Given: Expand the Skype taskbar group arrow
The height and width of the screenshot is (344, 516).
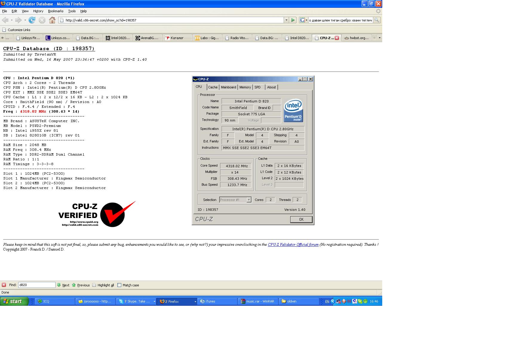Looking at the screenshot, I should [x=154, y=302].
